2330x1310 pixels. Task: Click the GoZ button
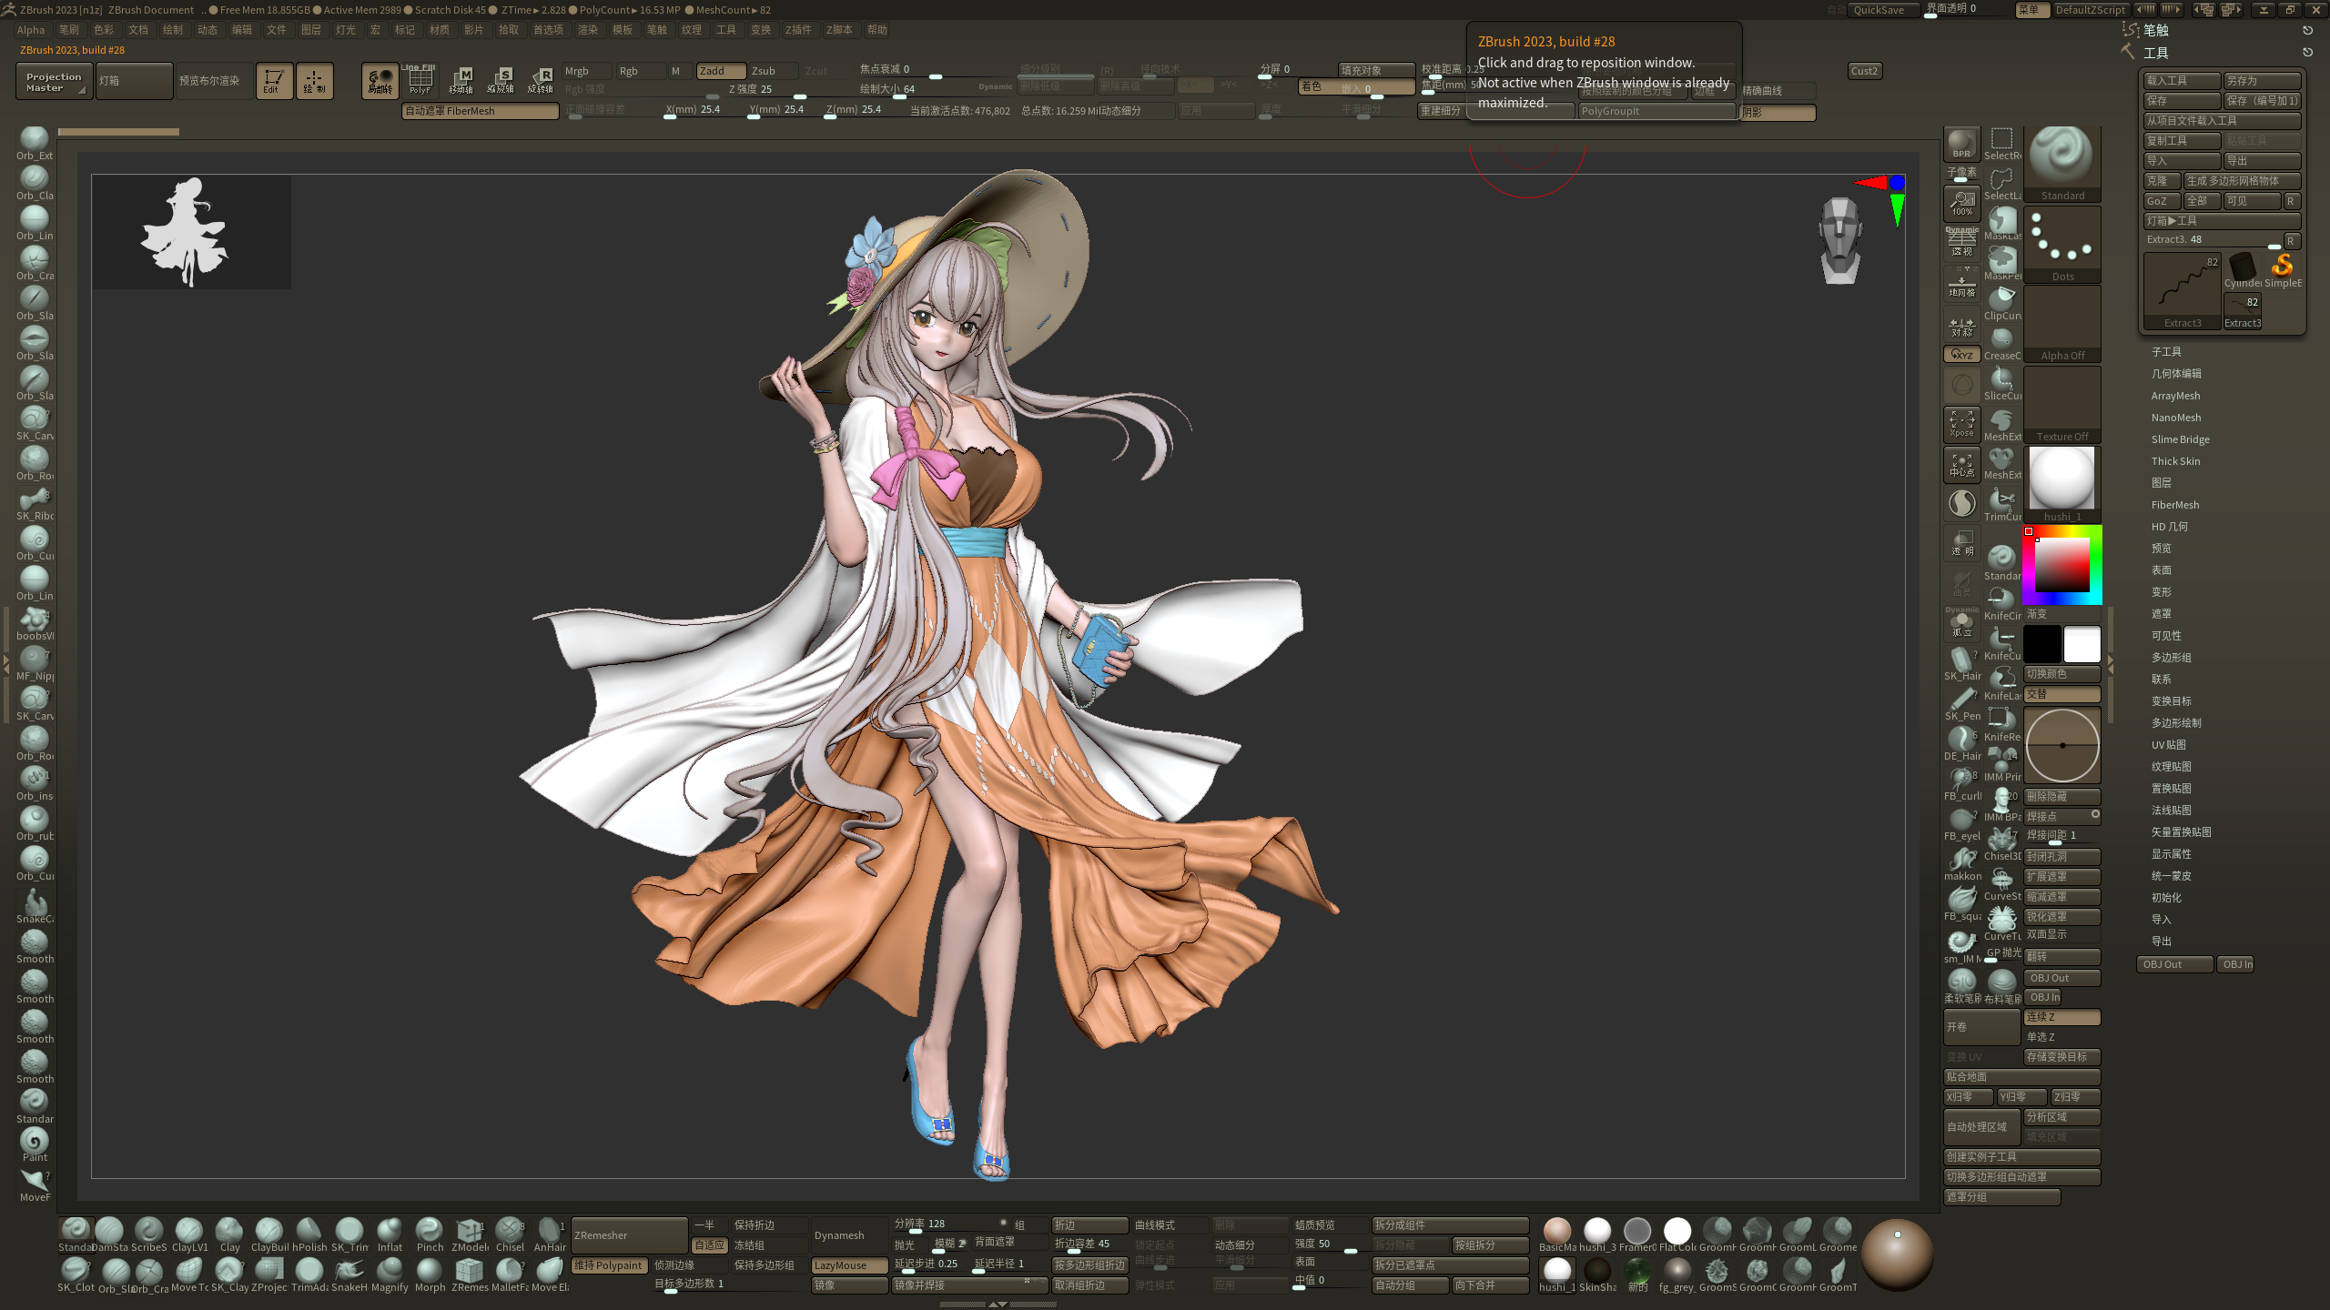tap(2160, 201)
